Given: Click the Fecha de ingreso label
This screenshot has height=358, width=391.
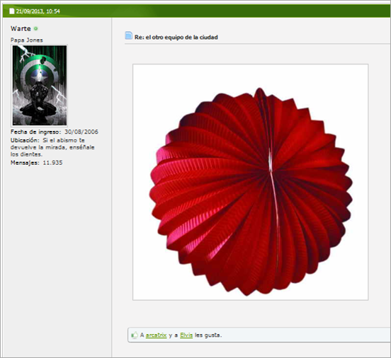Looking at the screenshot, I should (x=35, y=132).
